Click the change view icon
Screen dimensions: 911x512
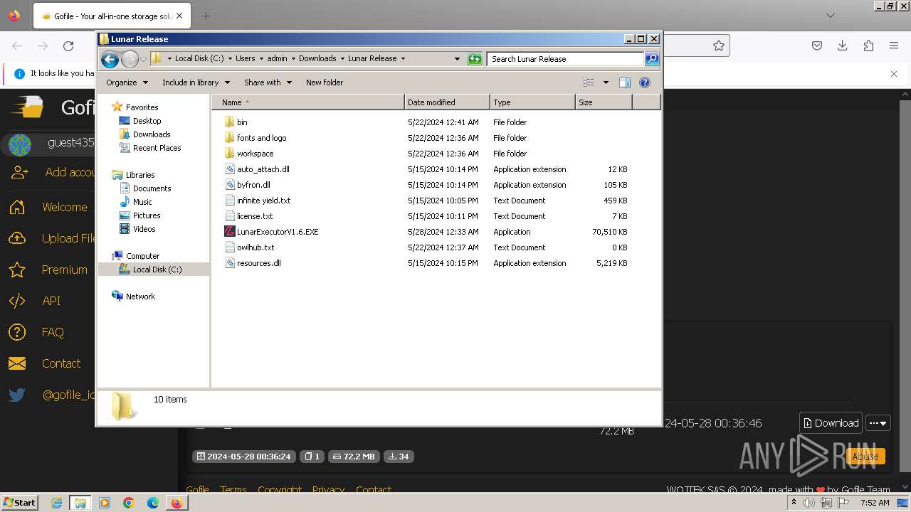tap(588, 82)
